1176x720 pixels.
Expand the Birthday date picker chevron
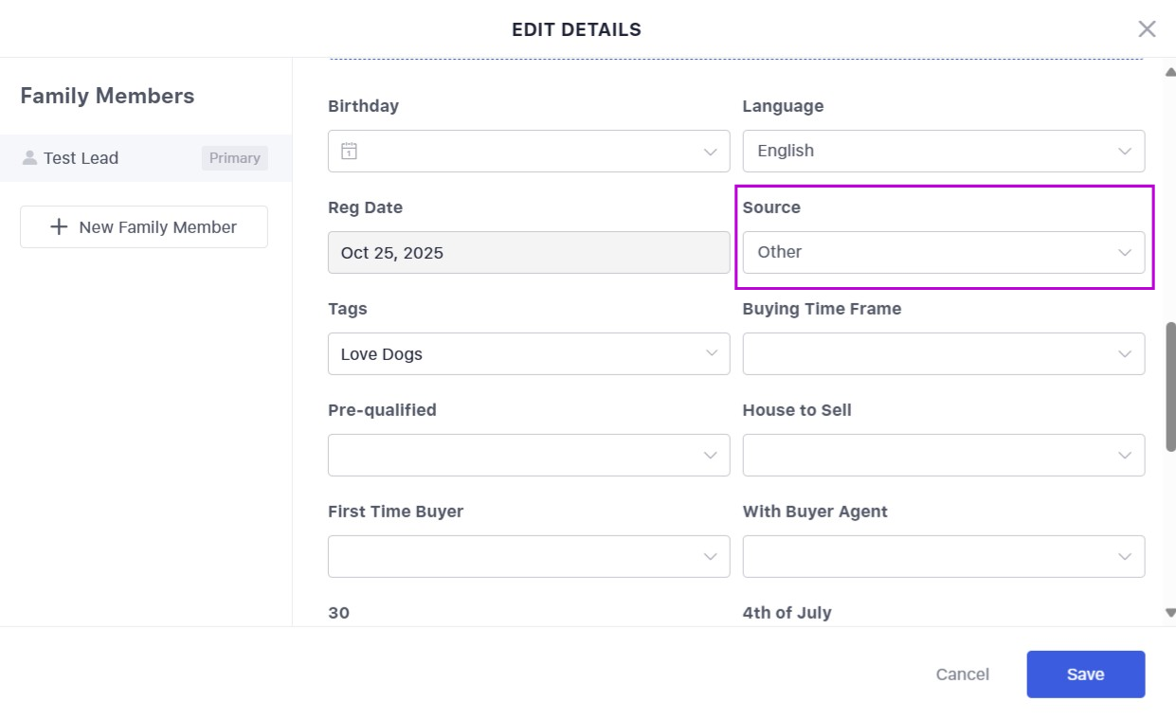(x=710, y=152)
